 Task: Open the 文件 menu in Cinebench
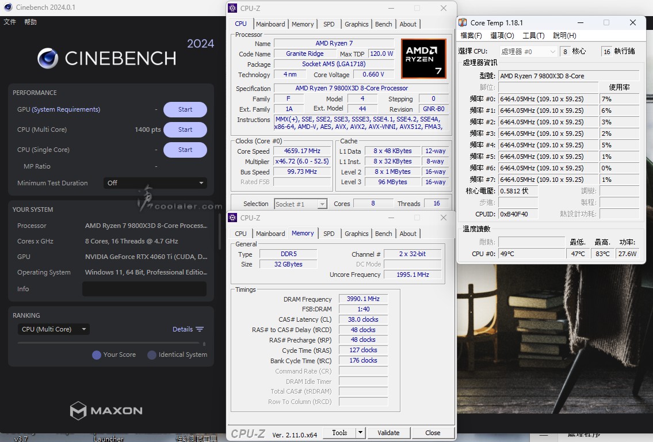click(10, 22)
